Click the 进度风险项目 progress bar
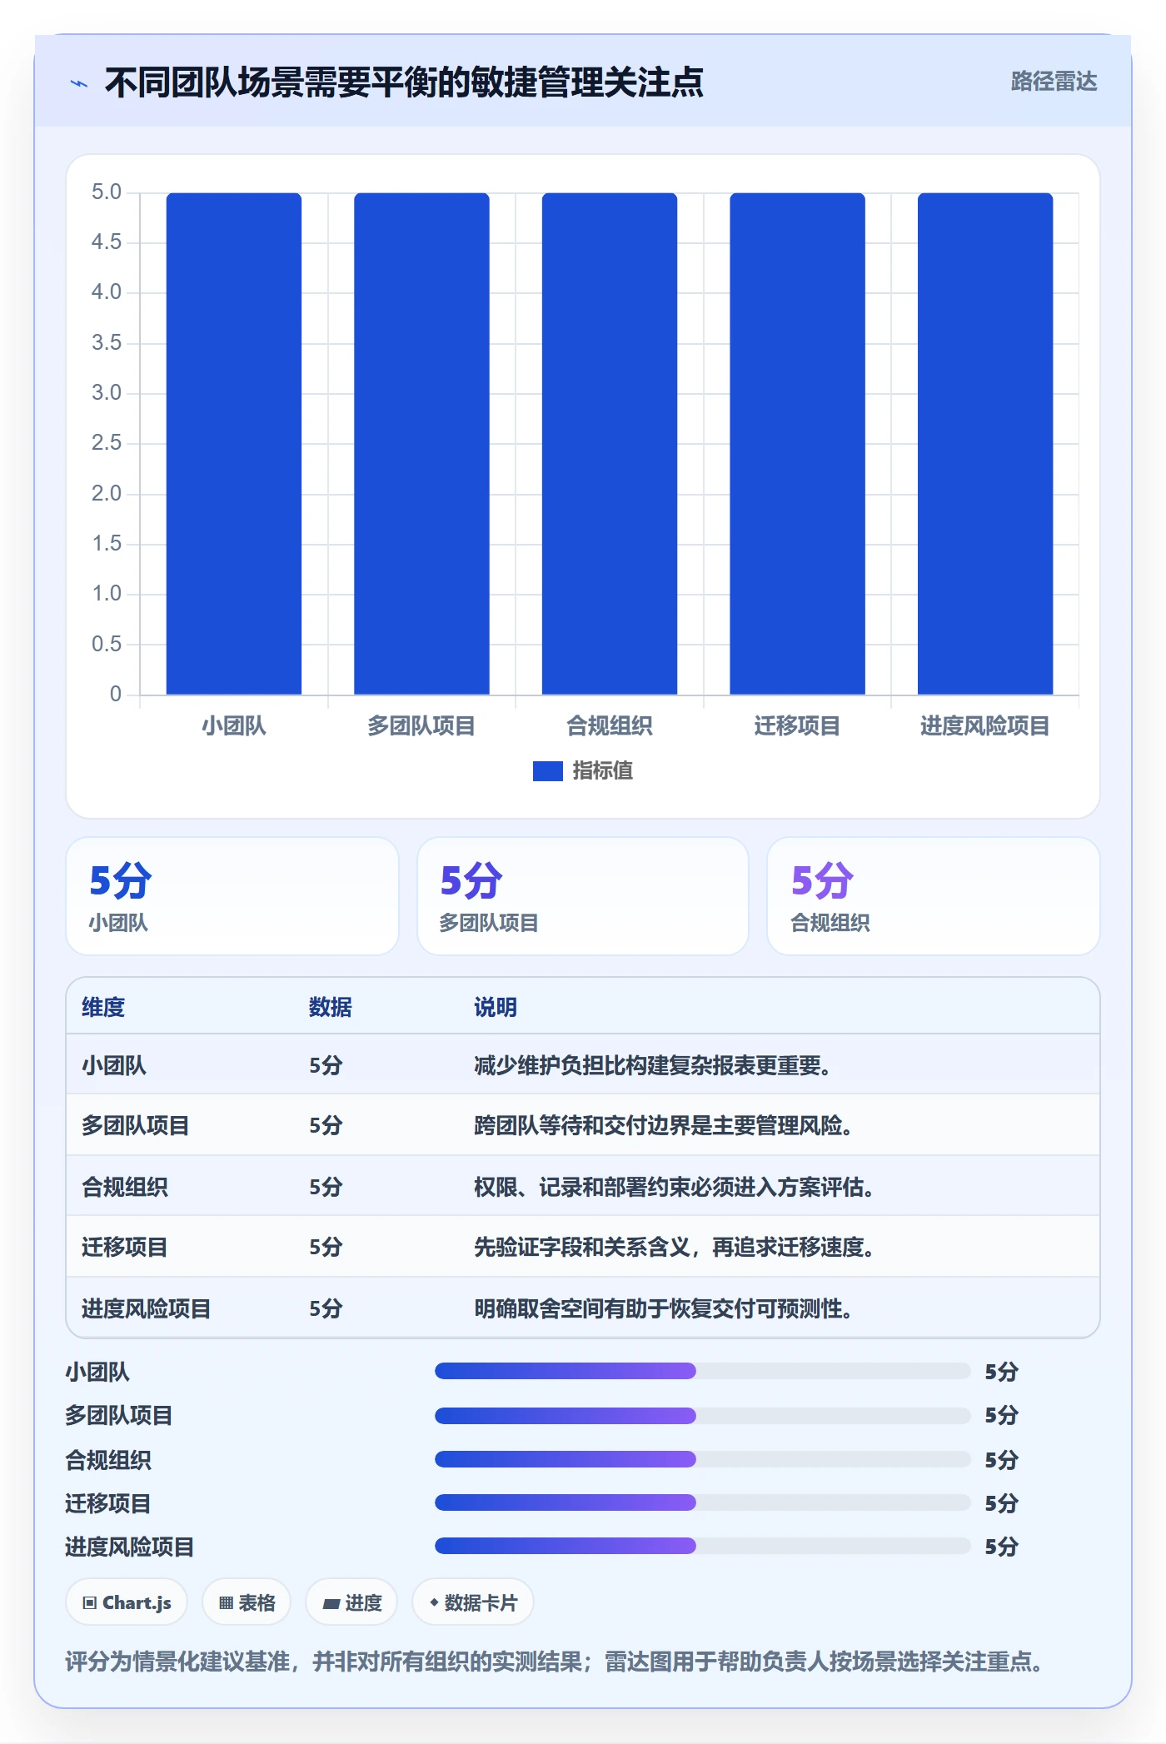This screenshot has height=1744, width=1166. click(x=703, y=1547)
